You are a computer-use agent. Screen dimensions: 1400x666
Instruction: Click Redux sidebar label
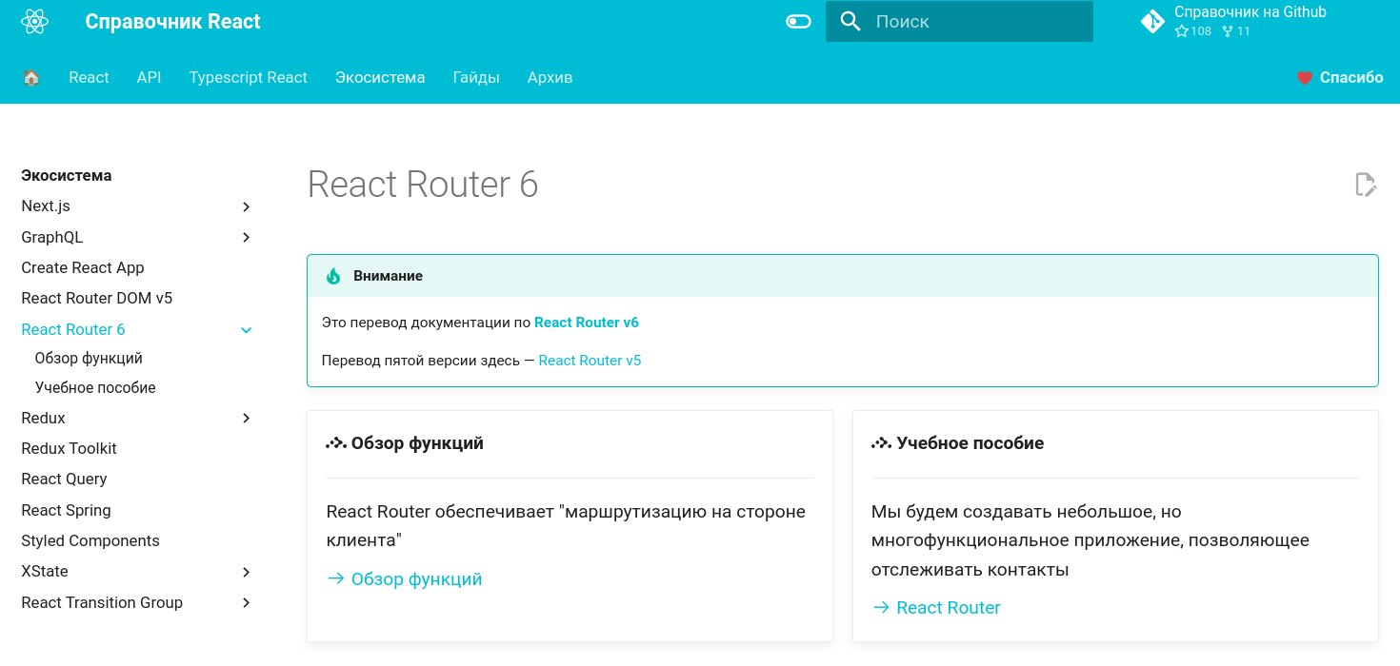(x=43, y=418)
